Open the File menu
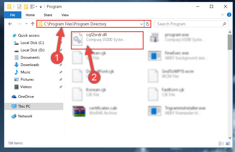235x152 pixels. (13, 15)
